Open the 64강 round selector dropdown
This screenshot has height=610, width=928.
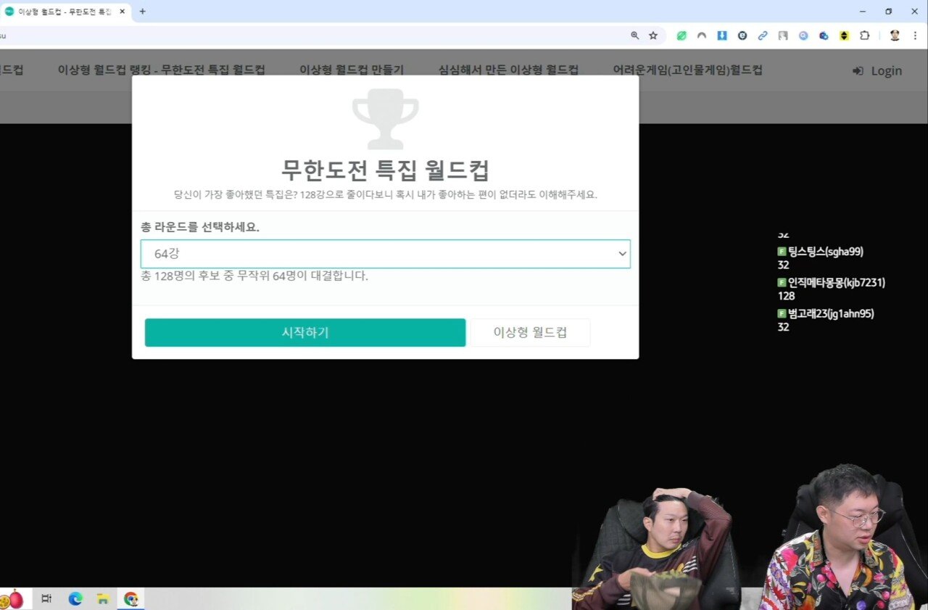point(385,254)
